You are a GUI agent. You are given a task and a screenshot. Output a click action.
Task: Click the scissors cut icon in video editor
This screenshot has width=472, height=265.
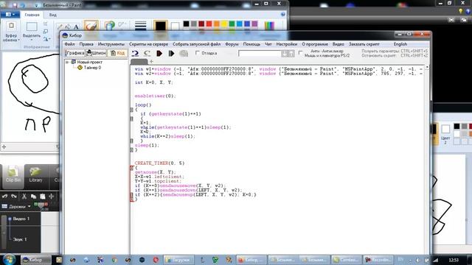(24, 197)
